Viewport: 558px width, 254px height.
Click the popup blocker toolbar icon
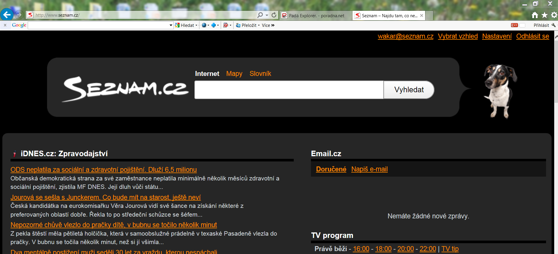pos(225,25)
